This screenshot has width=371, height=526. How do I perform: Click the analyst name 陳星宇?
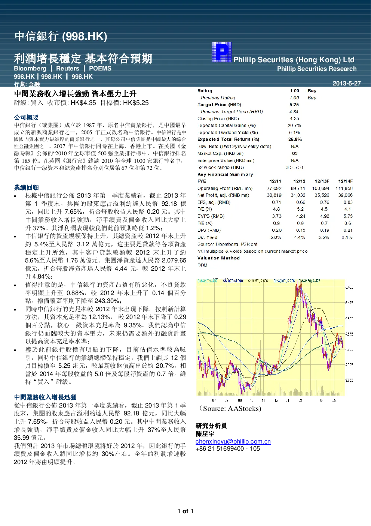coord(205,434)
